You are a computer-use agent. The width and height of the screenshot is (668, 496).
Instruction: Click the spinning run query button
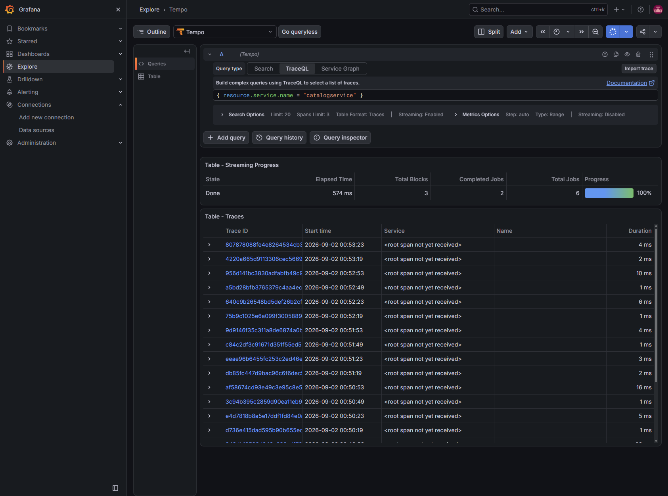(613, 32)
